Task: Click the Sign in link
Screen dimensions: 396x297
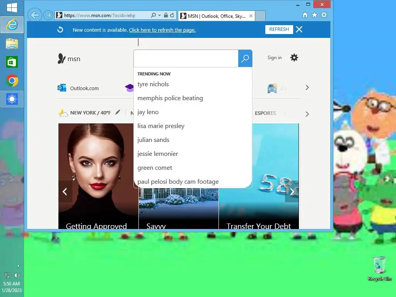Action: point(275,58)
